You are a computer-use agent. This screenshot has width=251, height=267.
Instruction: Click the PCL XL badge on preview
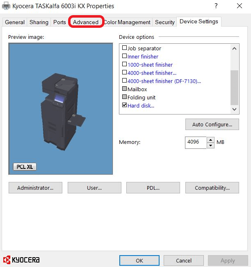(x=25, y=167)
